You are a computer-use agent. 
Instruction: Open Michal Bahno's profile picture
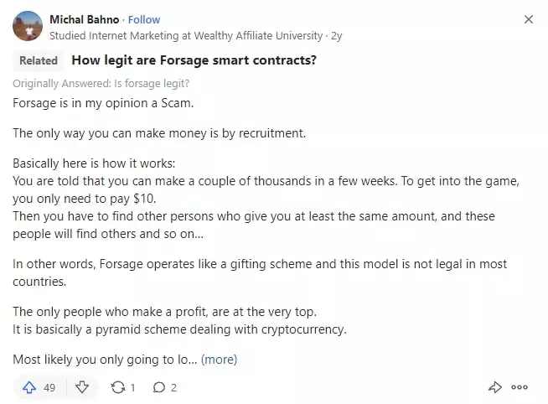pyautogui.click(x=28, y=26)
